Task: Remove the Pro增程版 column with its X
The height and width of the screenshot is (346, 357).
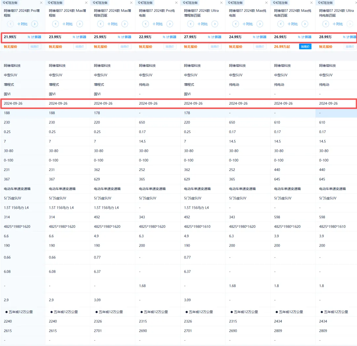Action: tap(41, 3)
